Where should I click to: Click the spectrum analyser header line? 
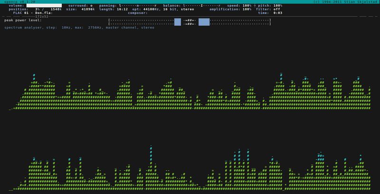[x=79, y=28]
